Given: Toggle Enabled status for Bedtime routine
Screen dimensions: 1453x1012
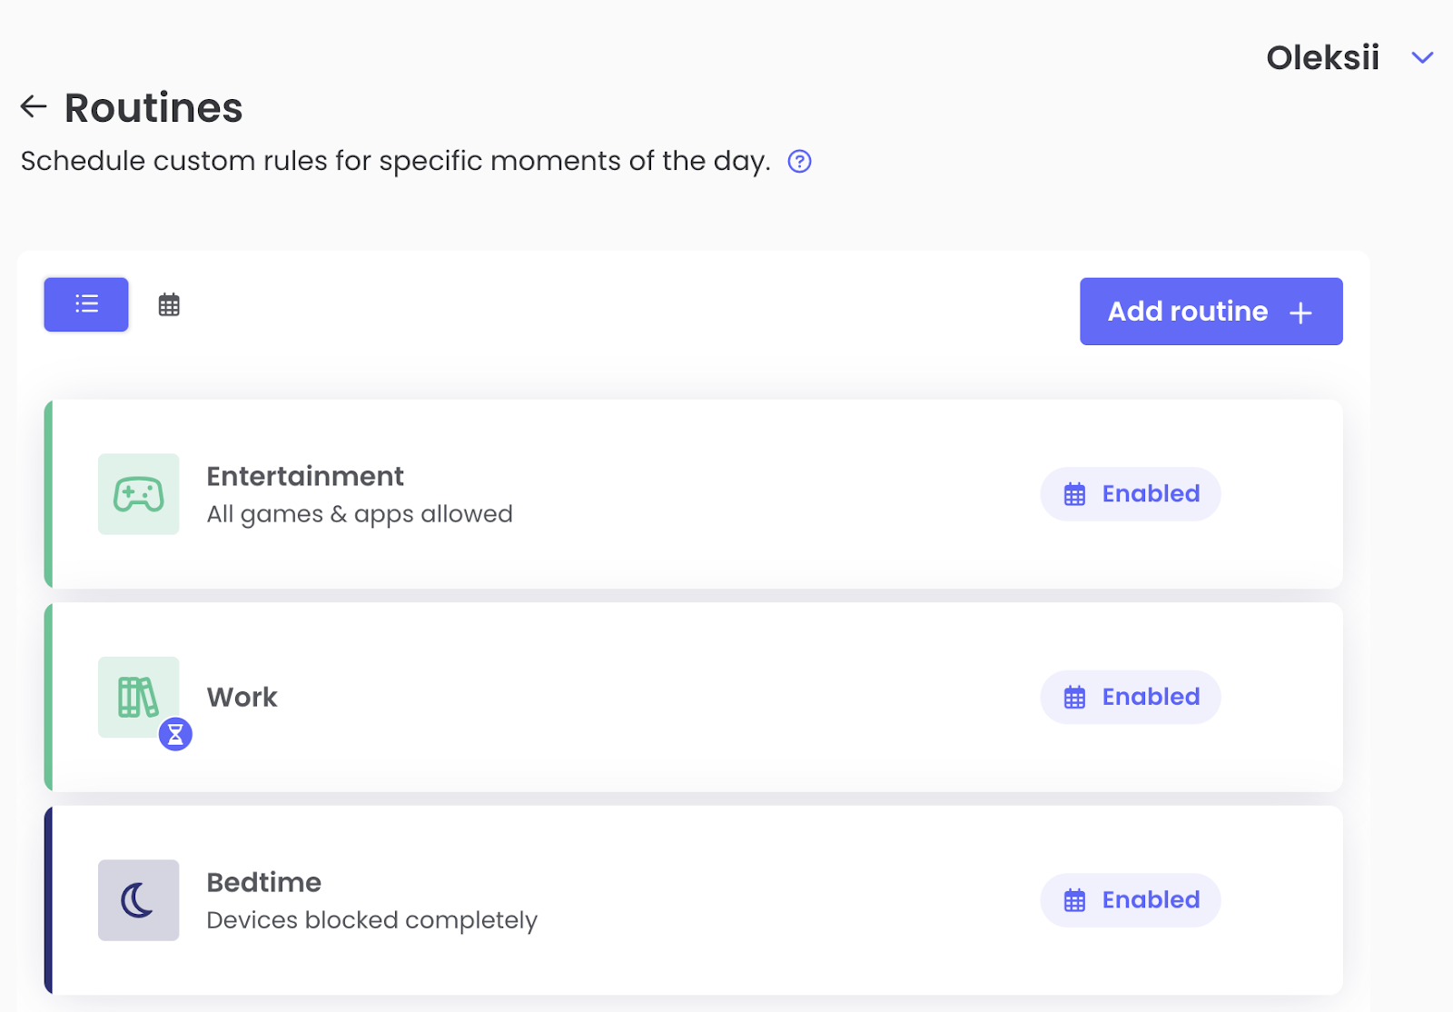Looking at the screenshot, I should pos(1131,900).
